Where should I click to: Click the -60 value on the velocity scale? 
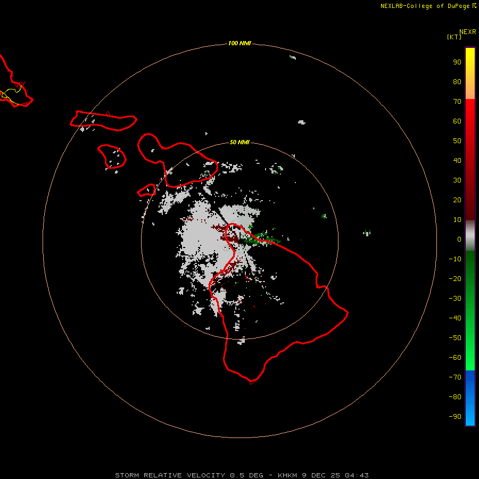tap(455, 358)
